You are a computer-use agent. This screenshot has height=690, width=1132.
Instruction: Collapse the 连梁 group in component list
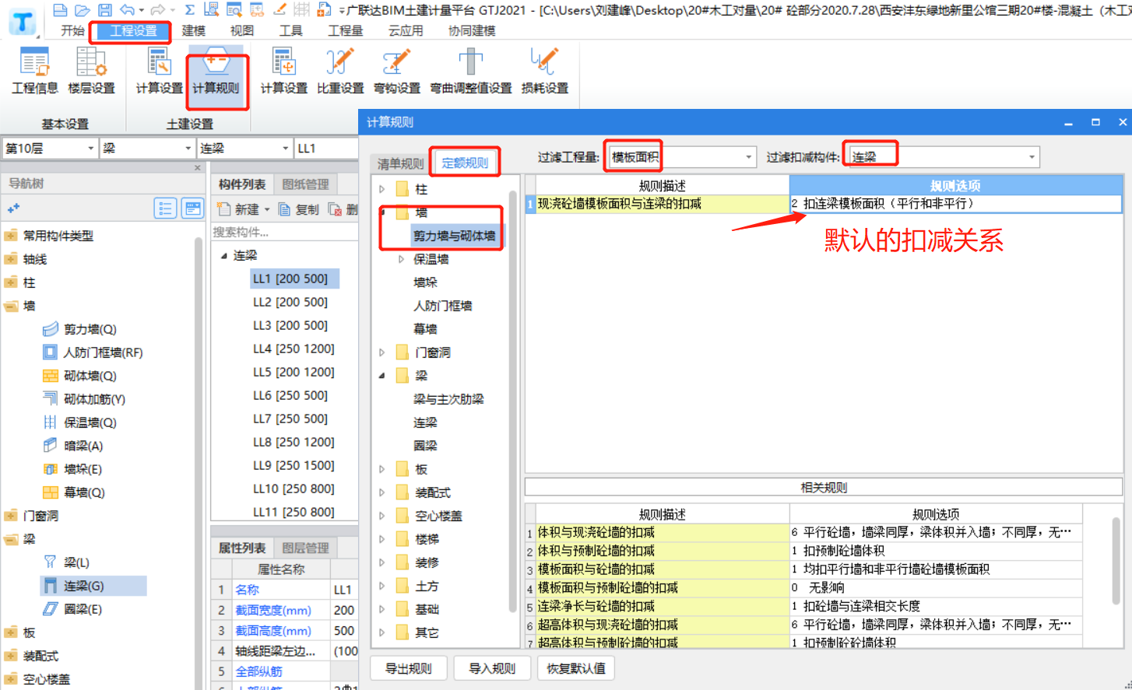click(224, 255)
